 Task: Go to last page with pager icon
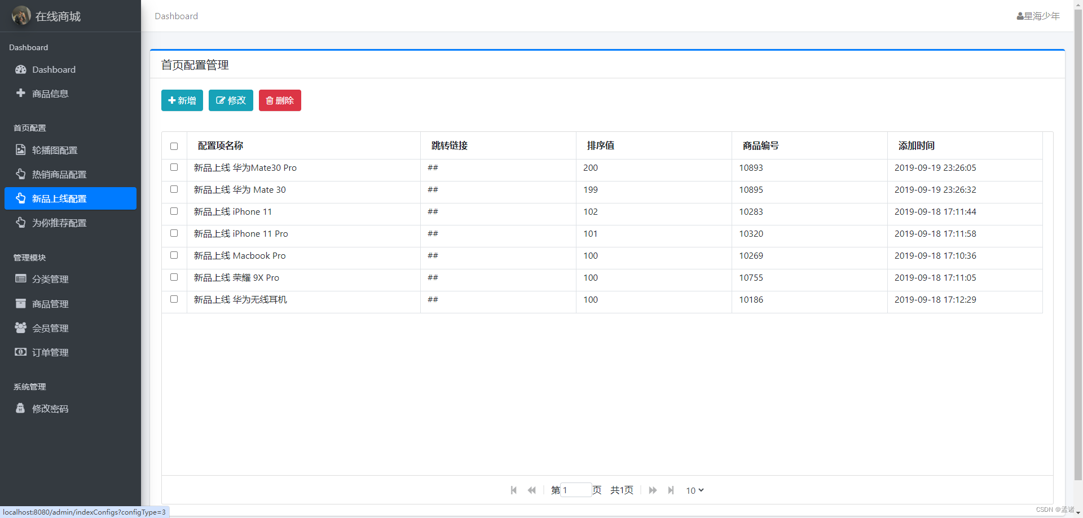(671, 490)
